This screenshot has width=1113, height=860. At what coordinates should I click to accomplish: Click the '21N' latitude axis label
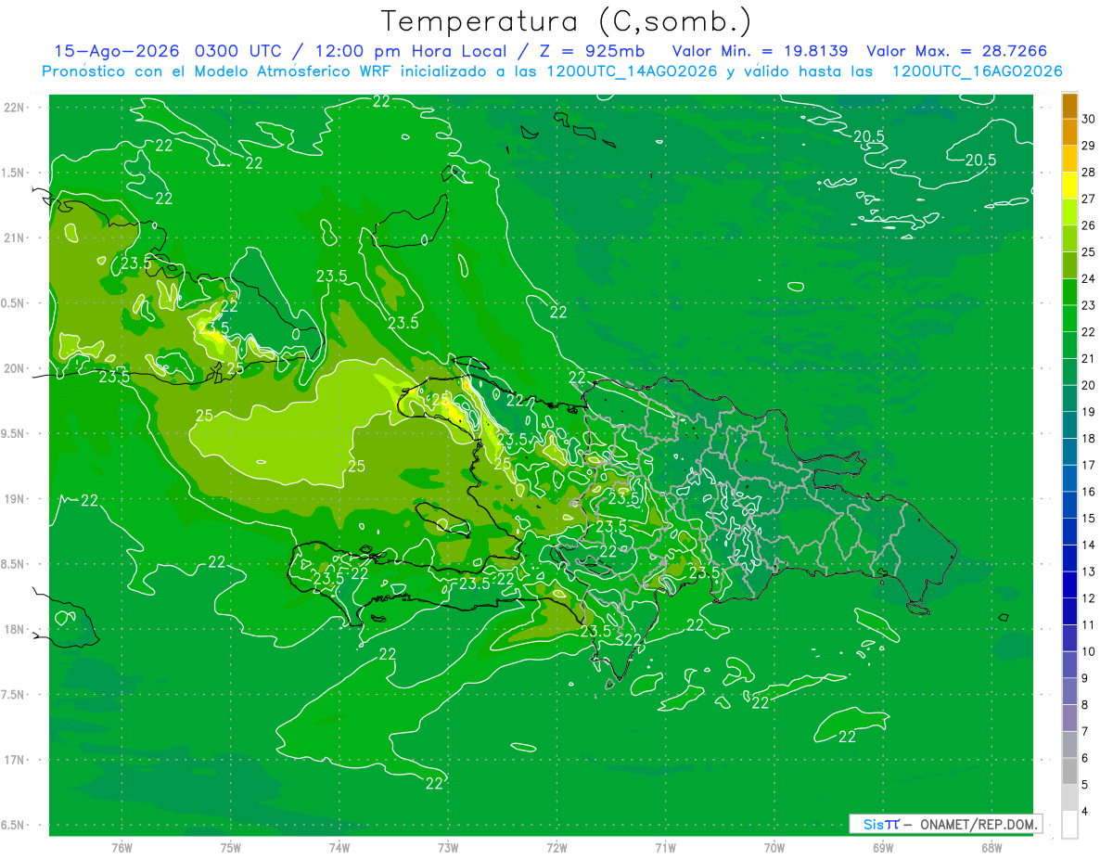tap(12, 238)
